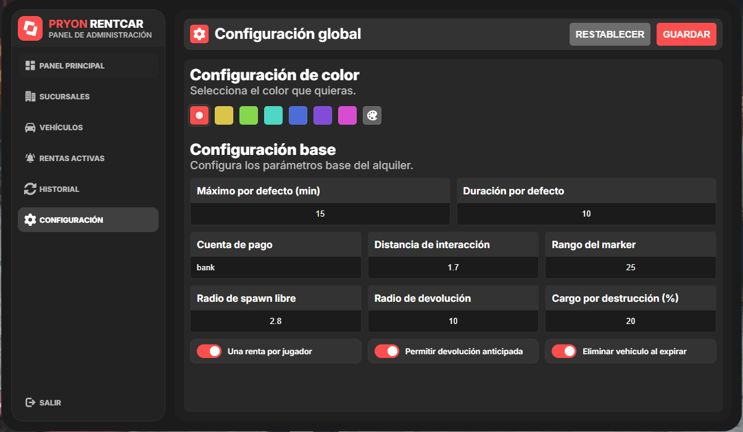
Task: Click the Salir exit icon
Action: tap(30, 402)
